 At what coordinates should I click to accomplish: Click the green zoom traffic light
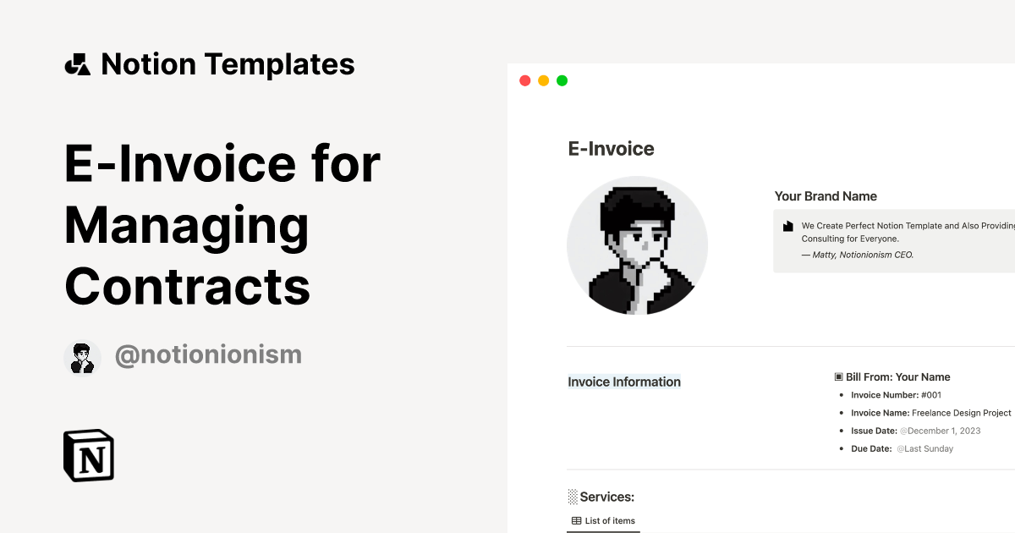pos(562,80)
